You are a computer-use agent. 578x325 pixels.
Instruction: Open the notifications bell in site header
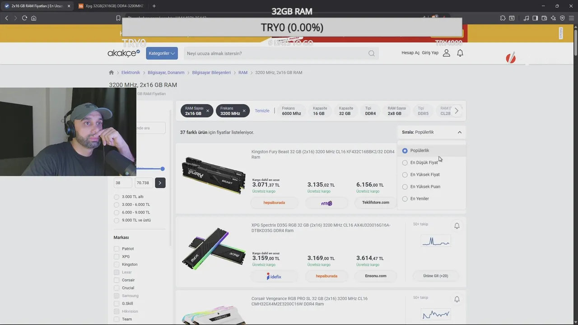[x=460, y=53]
